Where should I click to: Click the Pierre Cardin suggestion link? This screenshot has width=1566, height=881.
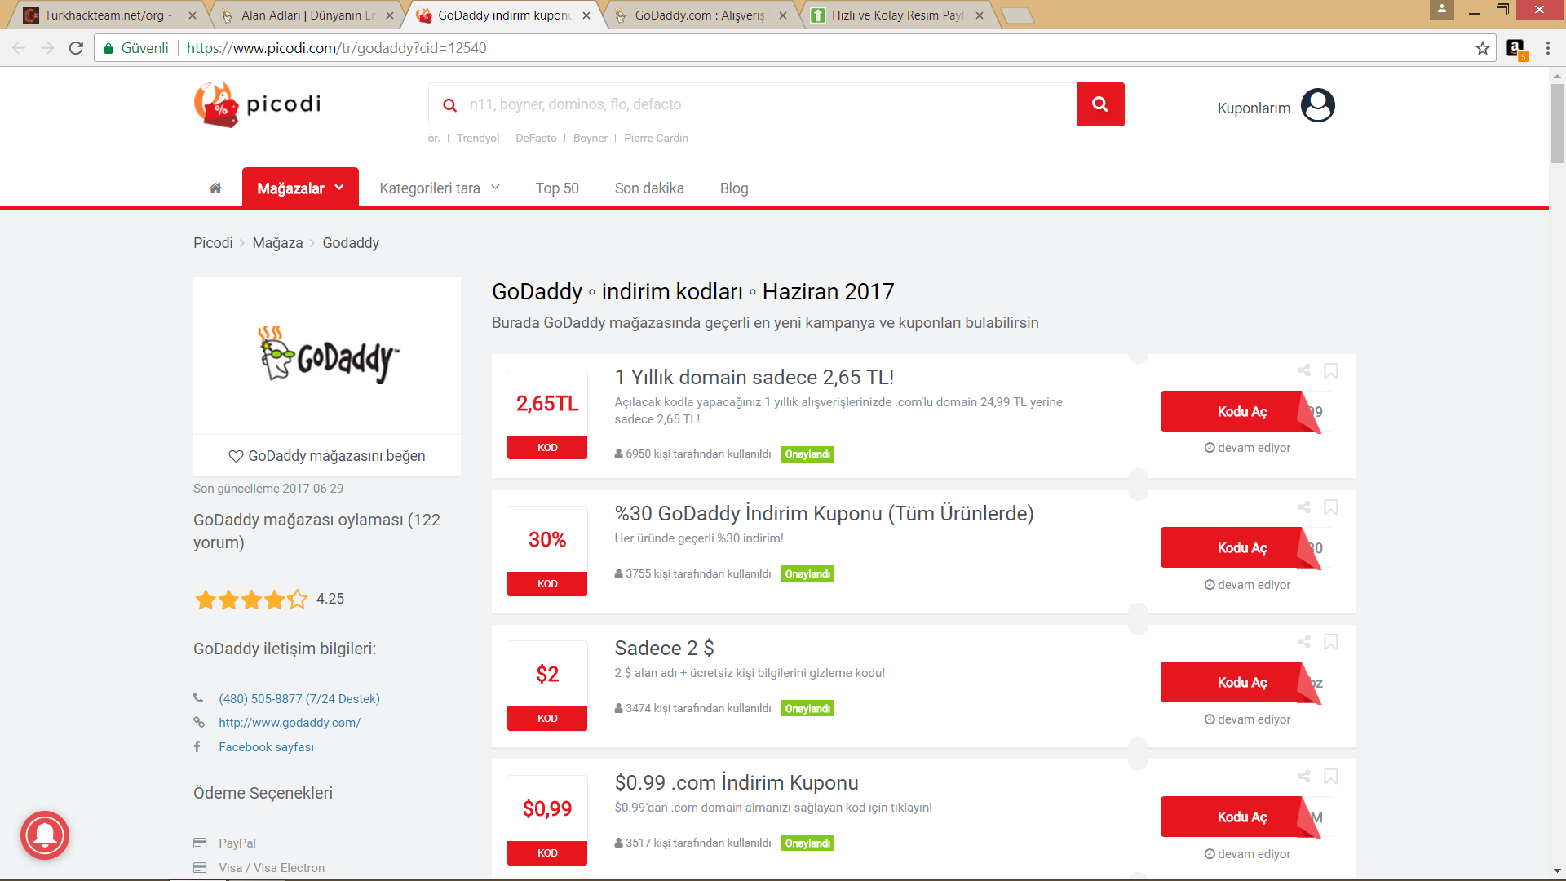pyautogui.click(x=656, y=139)
